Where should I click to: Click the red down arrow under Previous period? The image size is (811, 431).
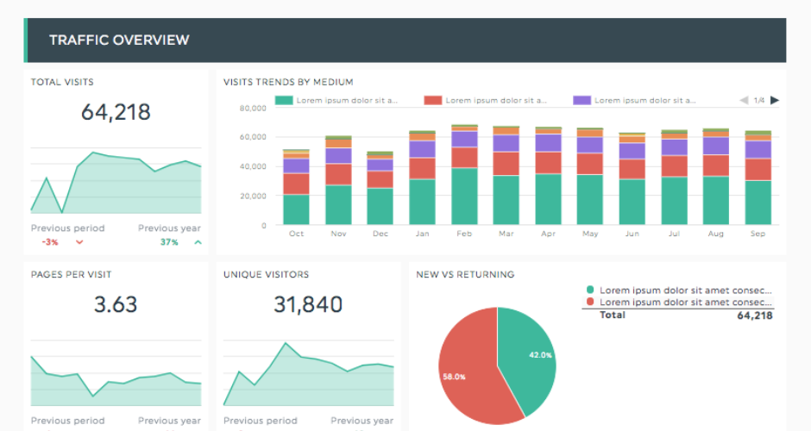(x=79, y=243)
